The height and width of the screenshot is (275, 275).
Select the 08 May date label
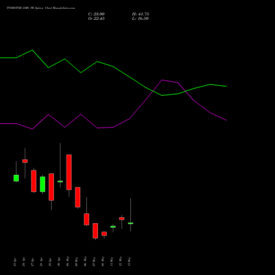103,261
